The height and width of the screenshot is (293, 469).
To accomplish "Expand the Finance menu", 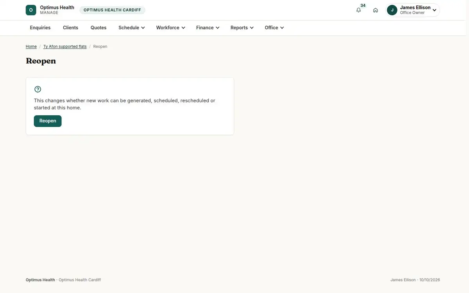I will (x=208, y=28).
